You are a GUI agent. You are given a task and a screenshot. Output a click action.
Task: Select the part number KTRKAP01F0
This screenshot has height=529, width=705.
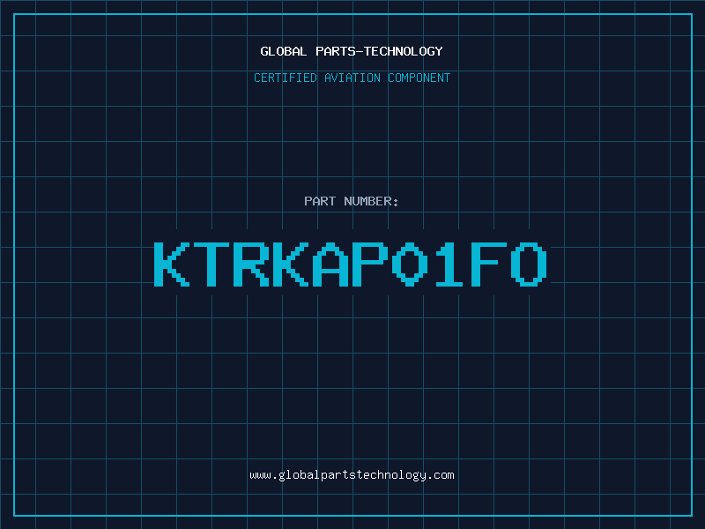pos(351,264)
